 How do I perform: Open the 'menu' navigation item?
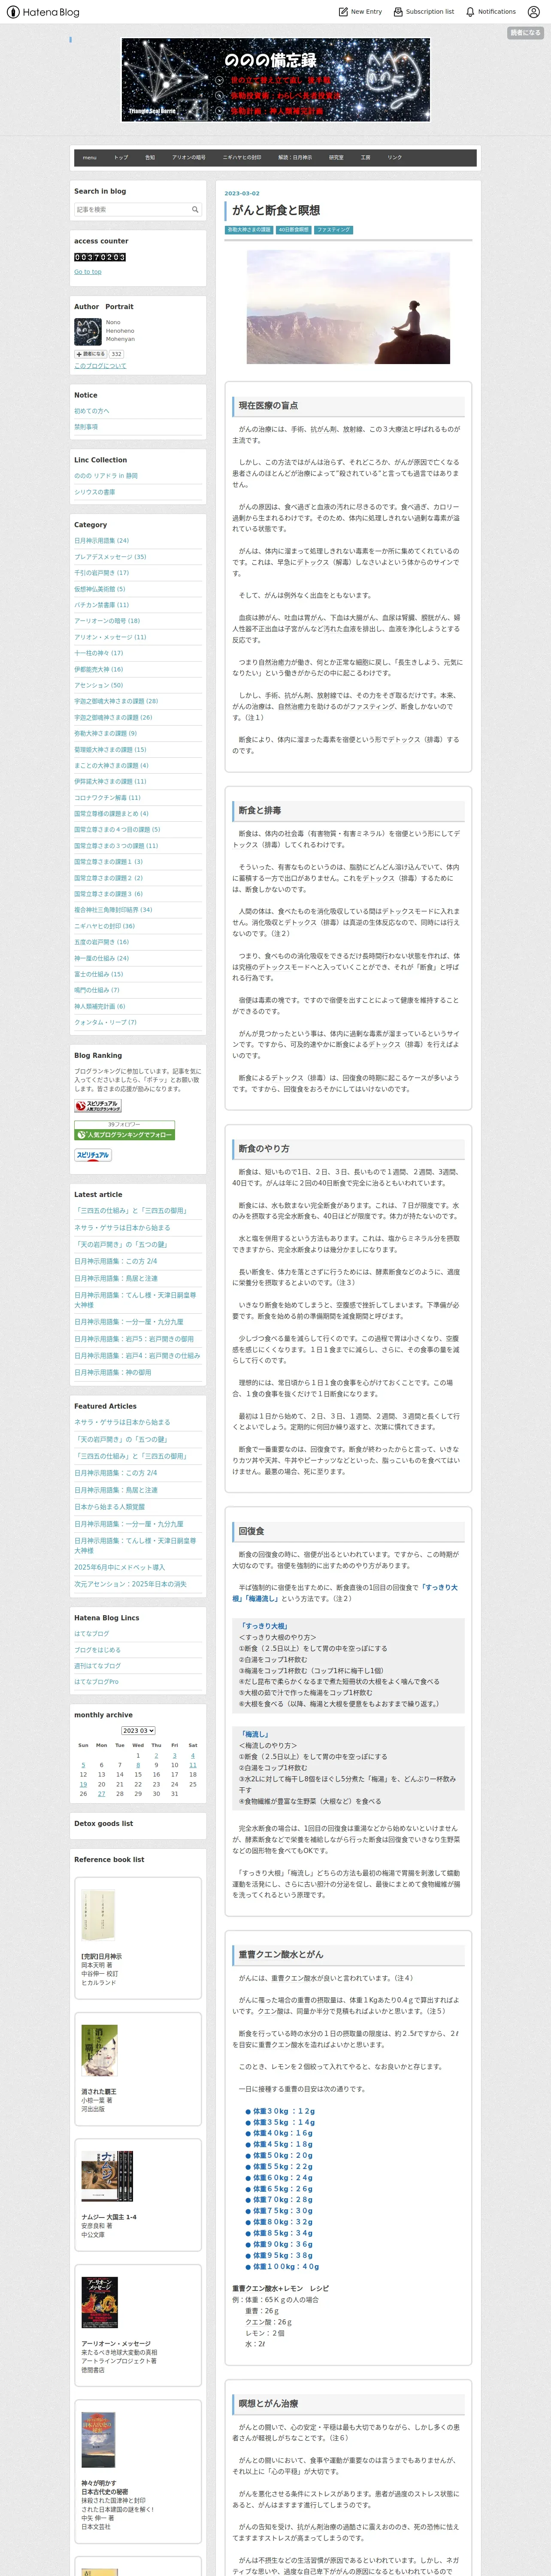point(90,157)
